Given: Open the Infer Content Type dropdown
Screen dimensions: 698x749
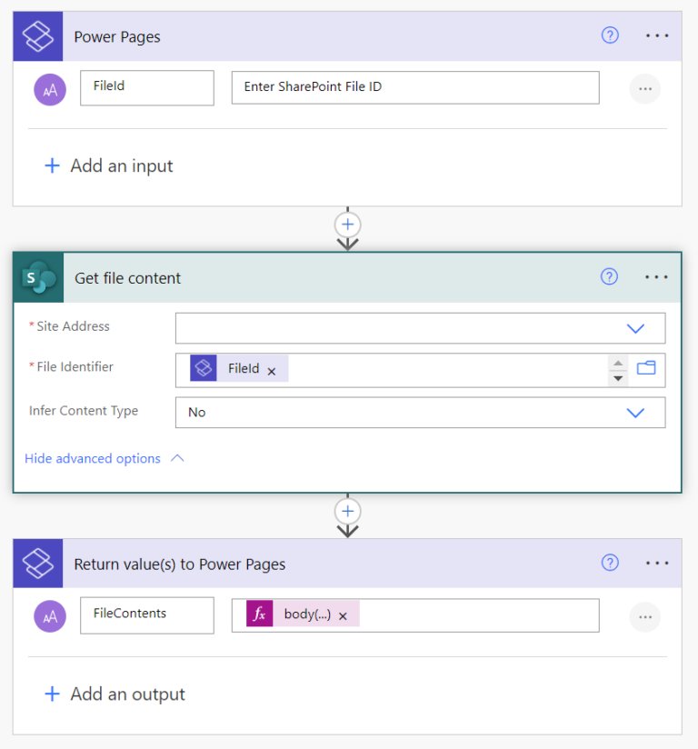Looking at the screenshot, I should click(635, 412).
